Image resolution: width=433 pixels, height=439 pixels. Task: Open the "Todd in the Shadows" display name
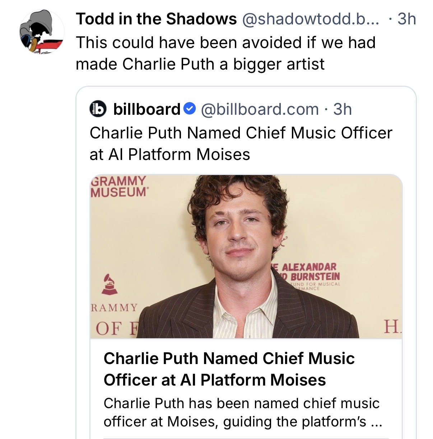click(156, 19)
